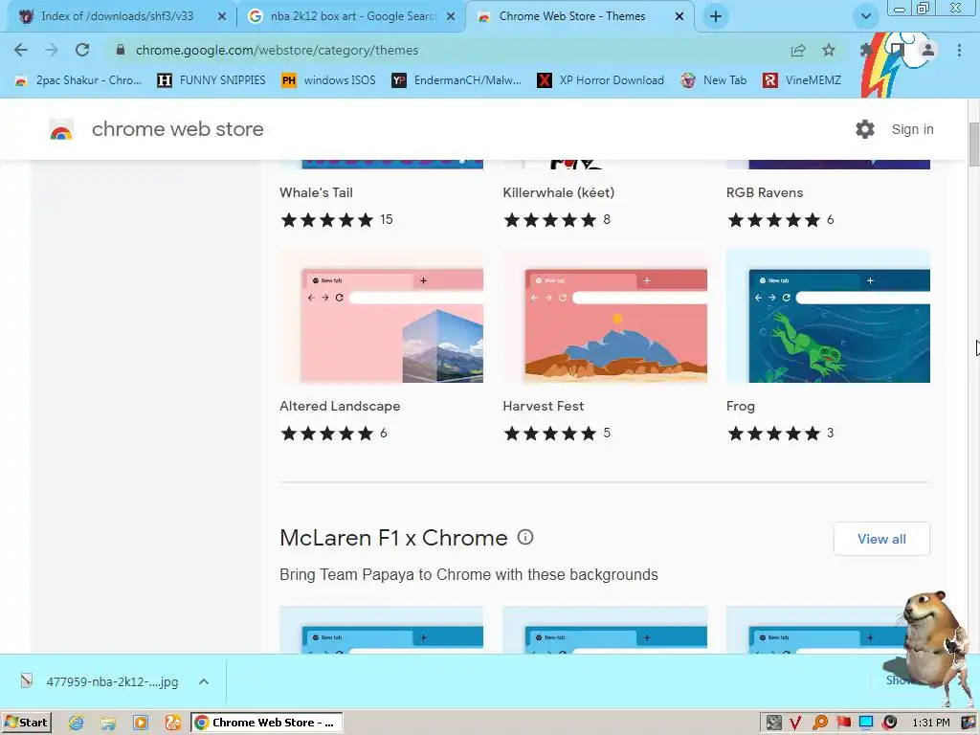Click Sign in on the web store
The height and width of the screenshot is (735, 980).
click(912, 129)
